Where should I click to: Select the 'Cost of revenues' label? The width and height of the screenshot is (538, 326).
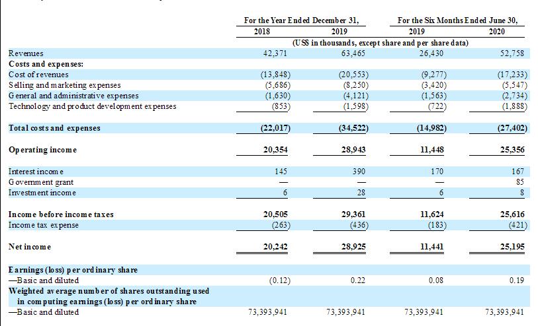38,75
